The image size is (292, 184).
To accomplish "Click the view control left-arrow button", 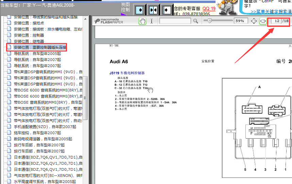I will click(x=167, y=10).
